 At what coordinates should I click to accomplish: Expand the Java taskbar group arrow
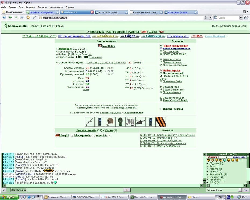[x=127, y=197]
